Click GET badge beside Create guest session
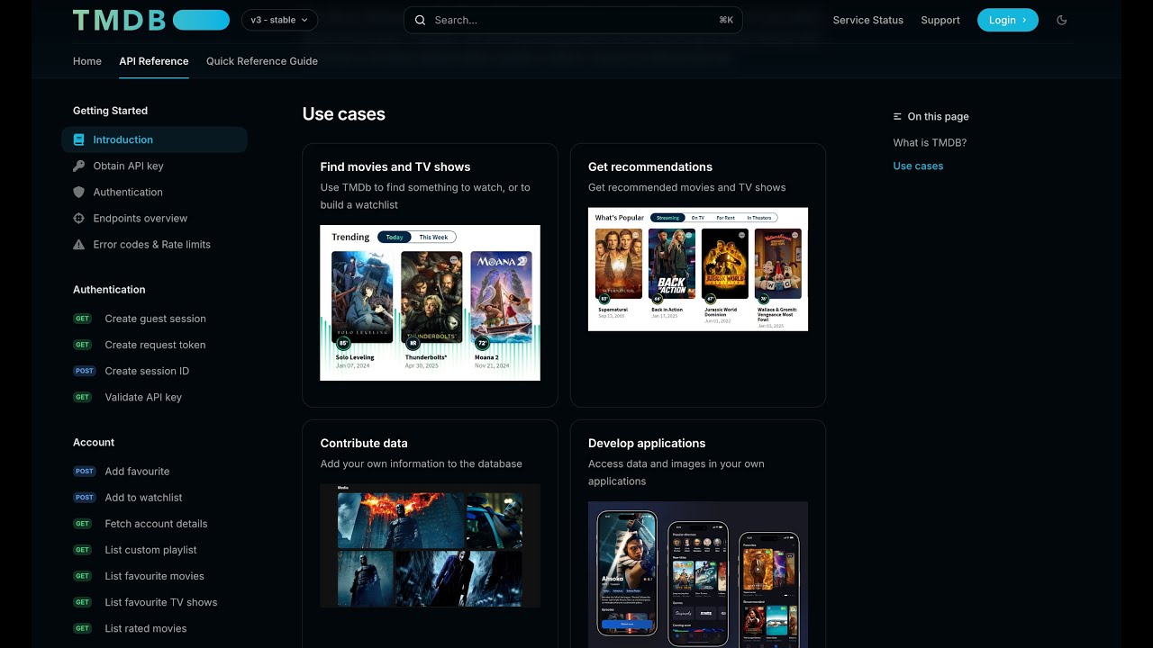 [x=83, y=319]
